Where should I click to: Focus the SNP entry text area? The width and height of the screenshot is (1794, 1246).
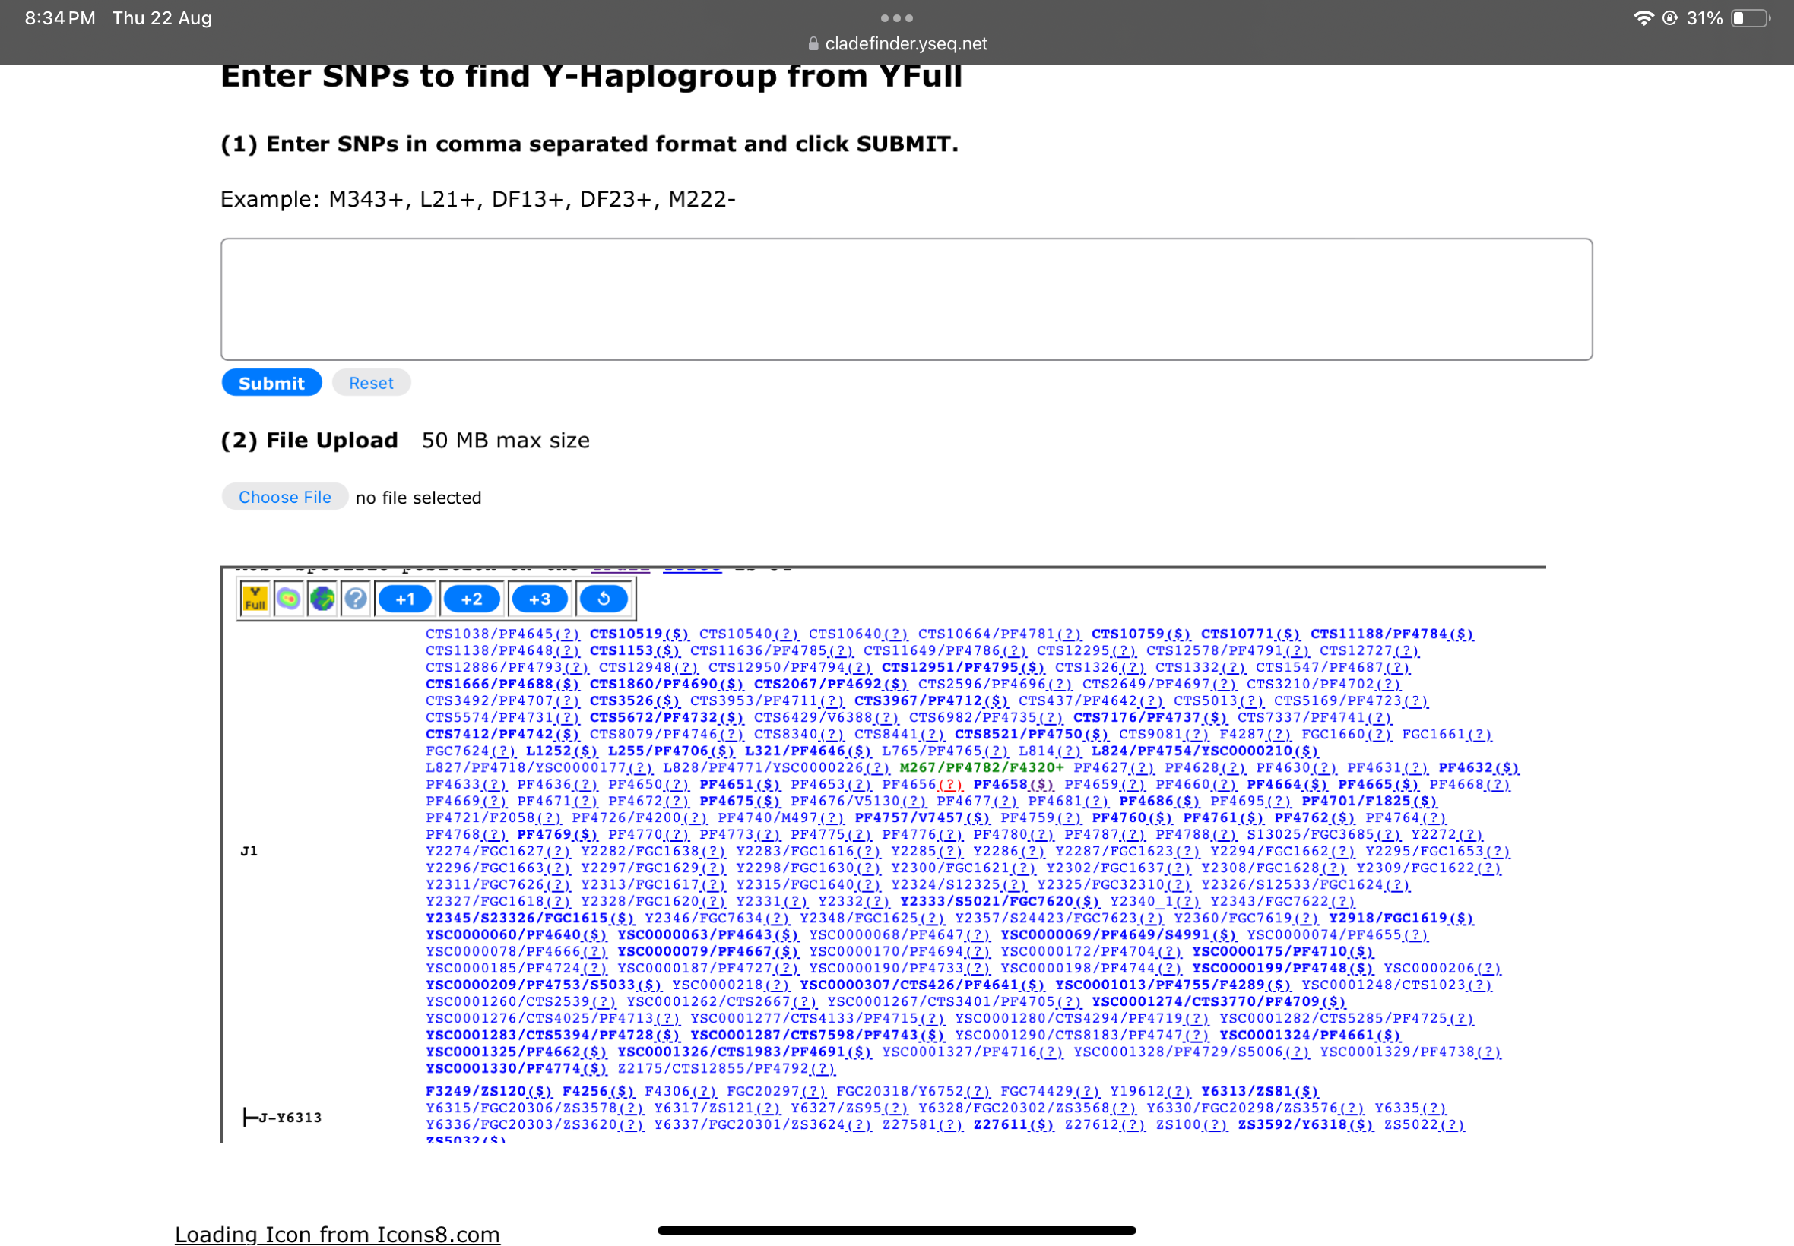[x=906, y=300]
